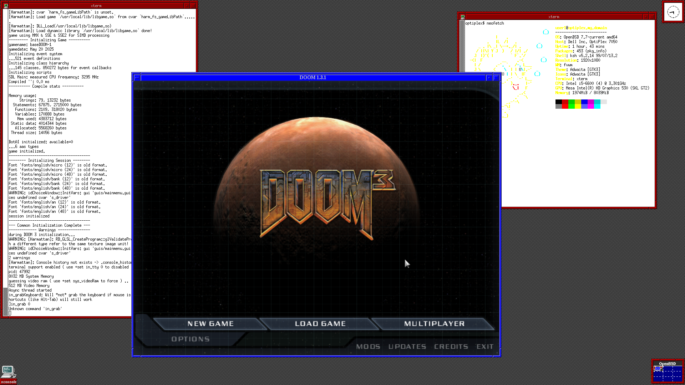Maximize the DOOM 1.3.1 window
Image resolution: width=685 pixels, height=385 pixels.
pyautogui.click(x=496, y=77)
